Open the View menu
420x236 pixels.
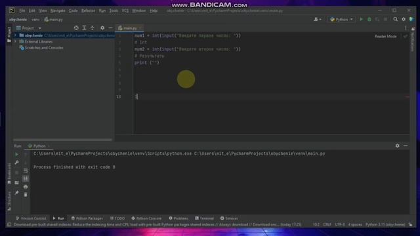click(43, 10)
